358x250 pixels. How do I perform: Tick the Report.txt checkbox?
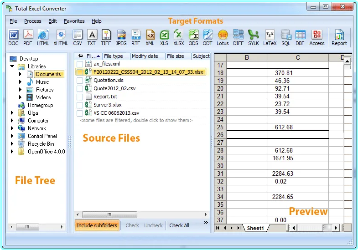tap(80, 97)
